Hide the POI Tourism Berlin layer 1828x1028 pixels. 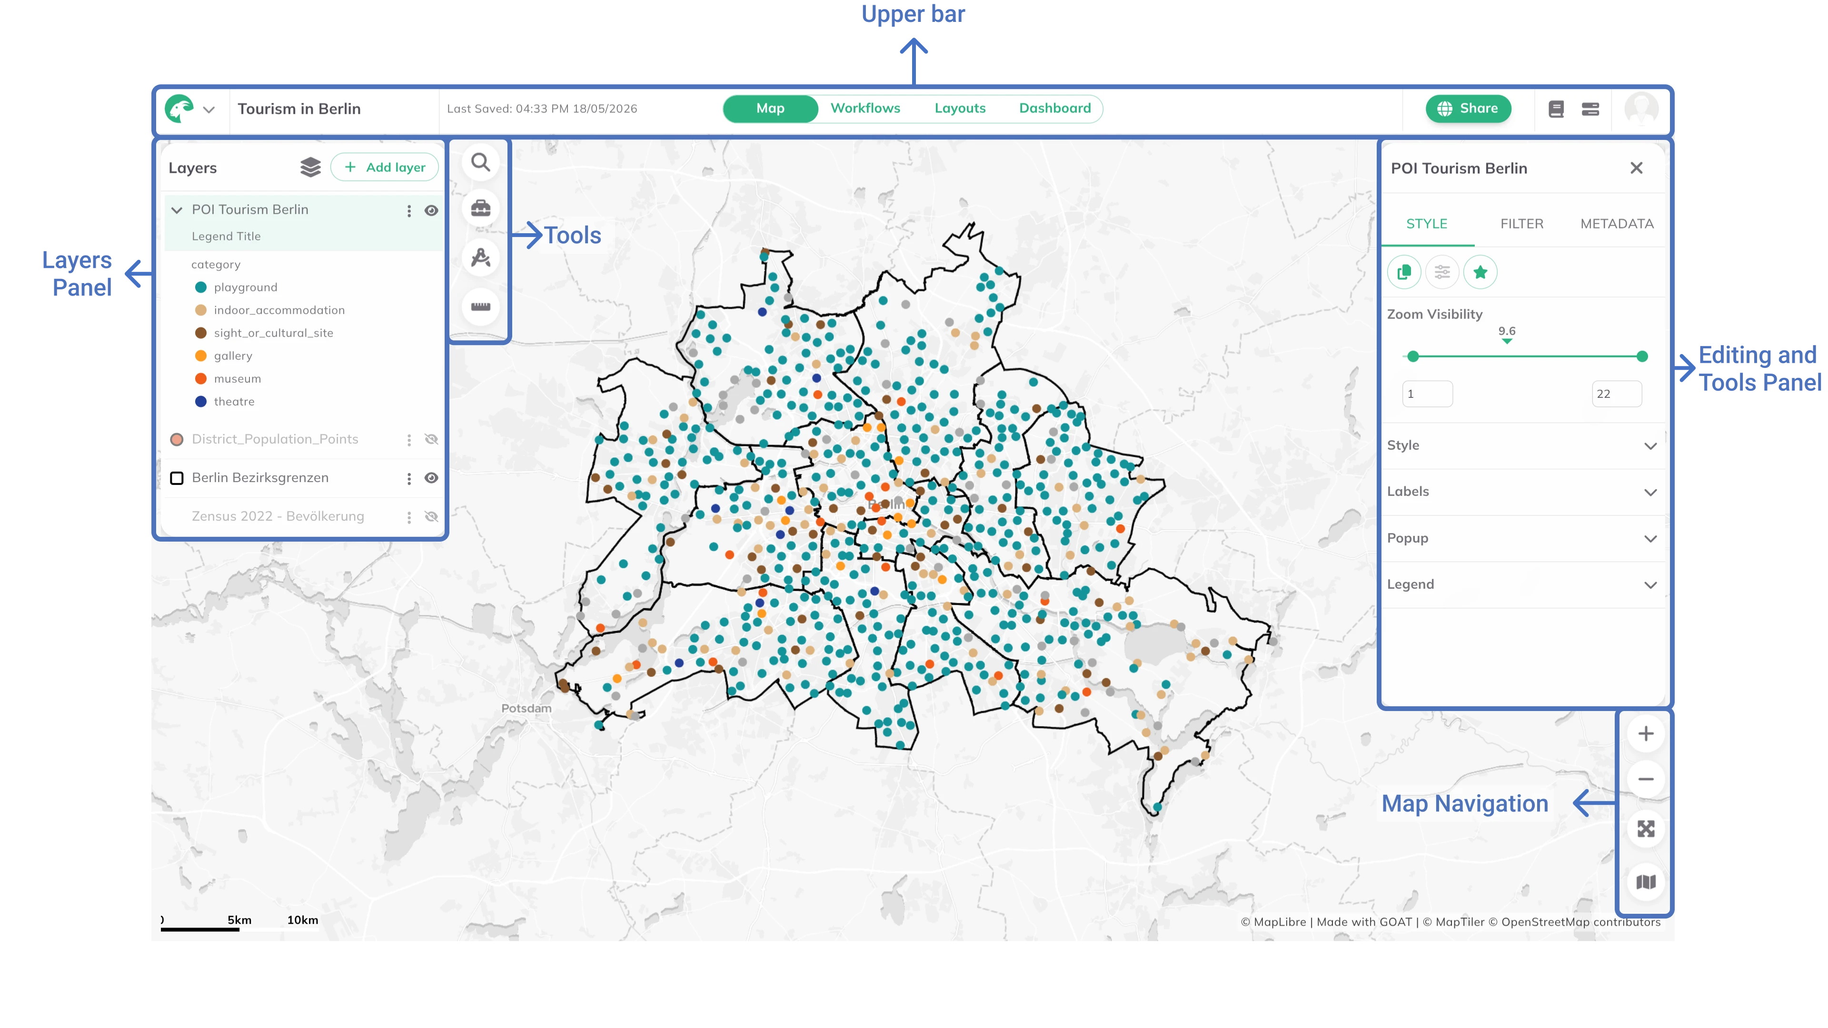(431, 211)
